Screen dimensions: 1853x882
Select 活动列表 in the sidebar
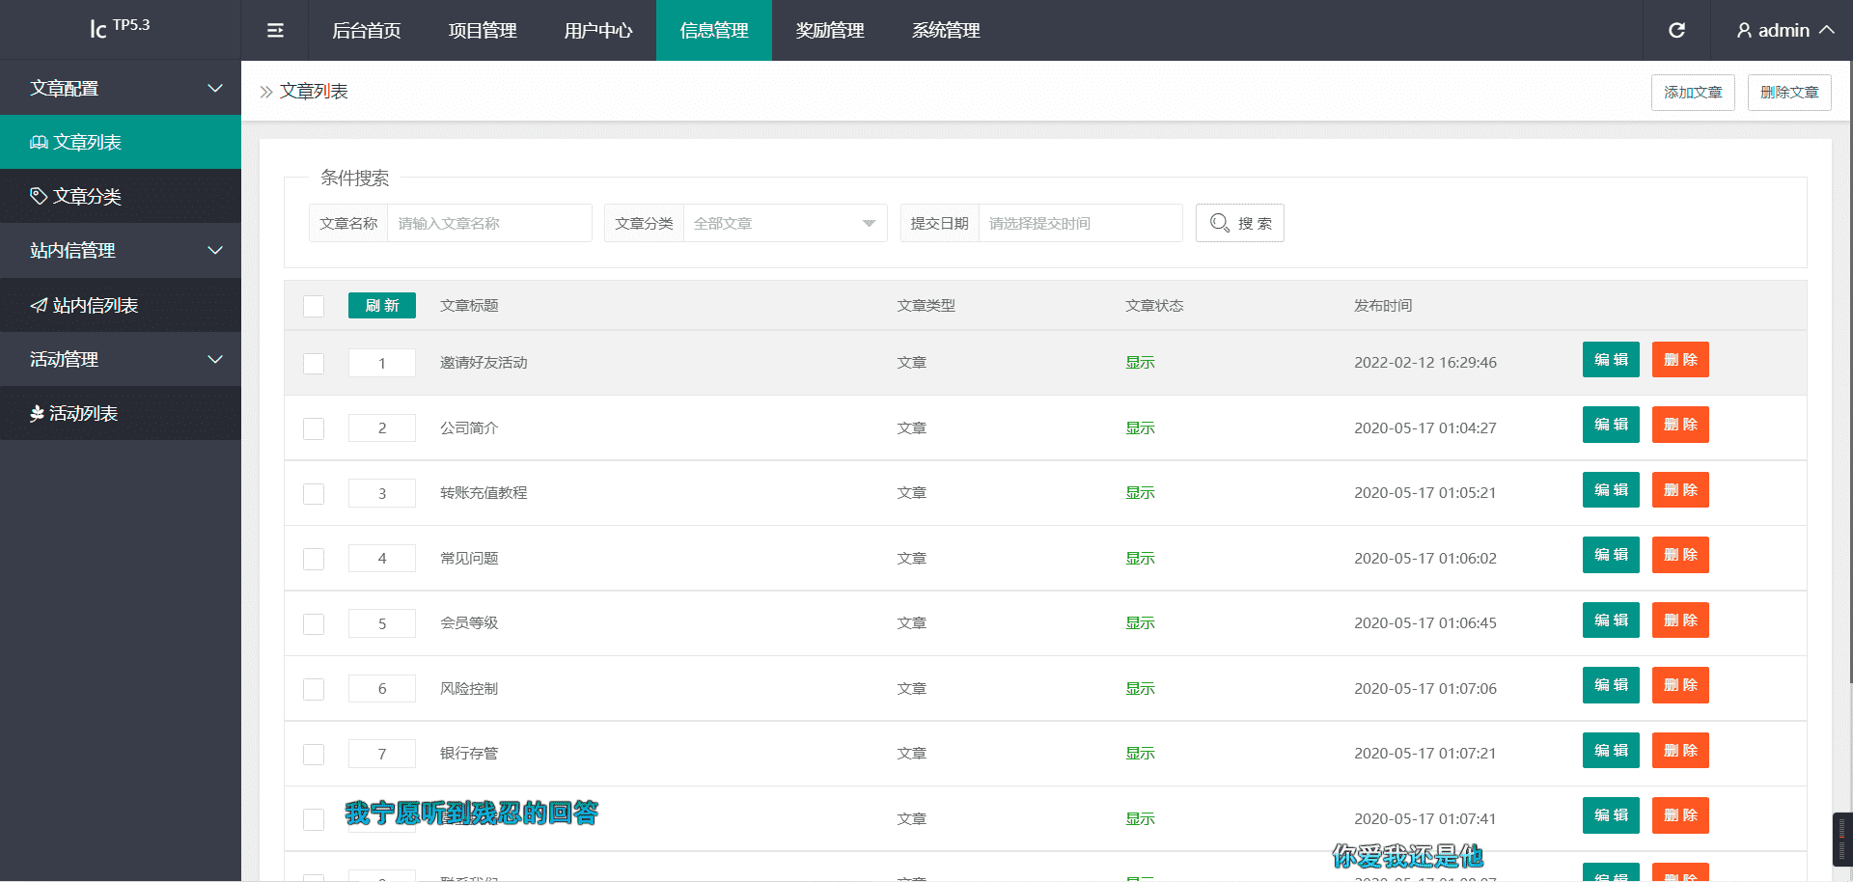(121, 414)
